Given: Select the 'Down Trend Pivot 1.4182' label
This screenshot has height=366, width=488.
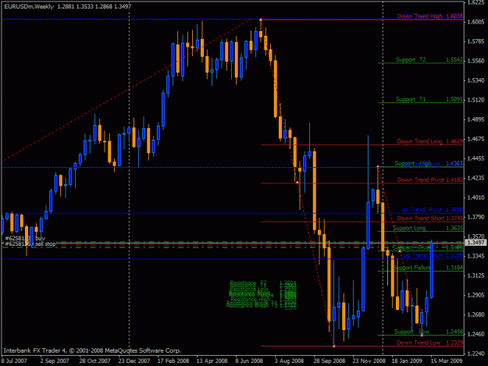Looking at the screenshot, I should [x=429, y=179].
